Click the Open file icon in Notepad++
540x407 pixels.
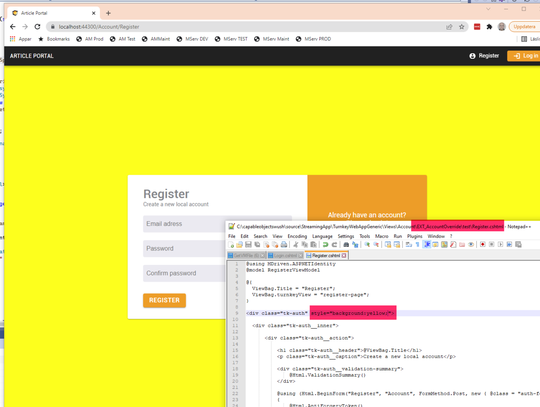pyautogui.click(x=239, y=244)
